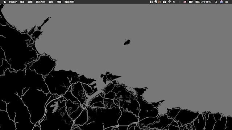The image size is (232, 130).
Task: Click the pause-bars icon in the menu bar
Action: (151, 2)
